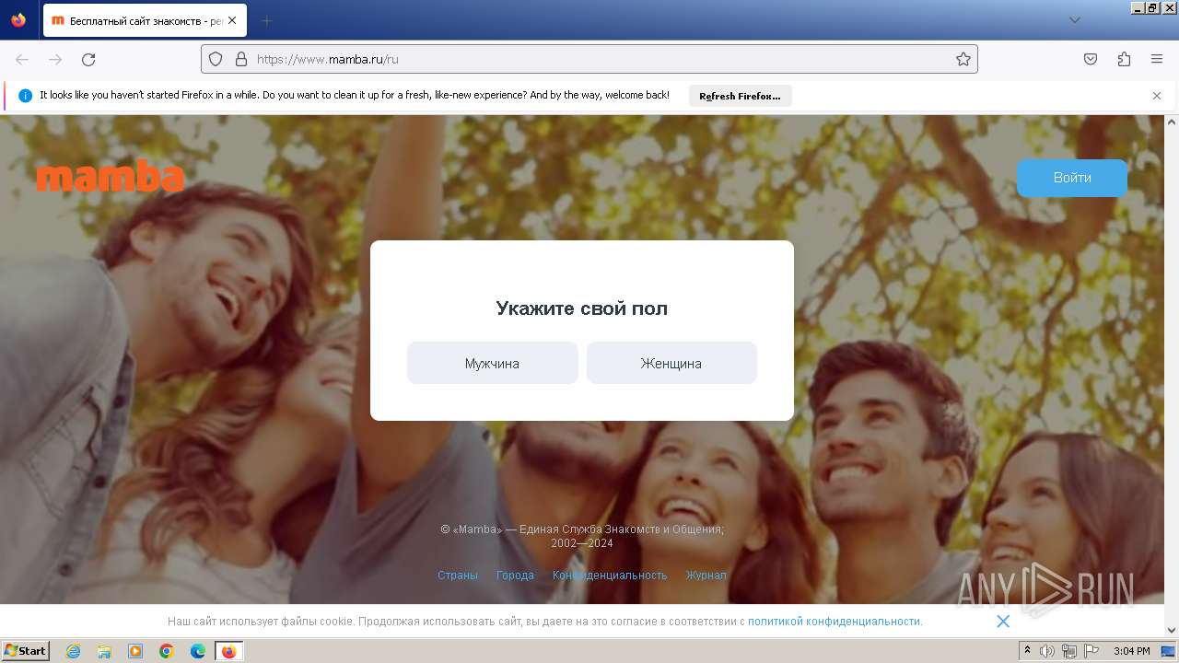Open File Explorer from the taskbar

104,651
